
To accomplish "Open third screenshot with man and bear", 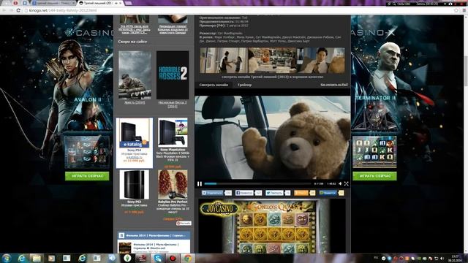I will 321,60.
